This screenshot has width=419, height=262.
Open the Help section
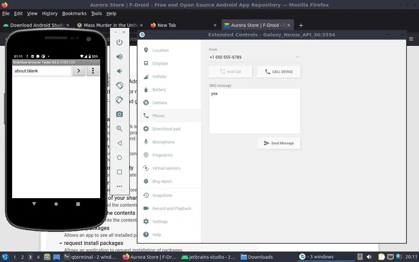coord(169,234)
